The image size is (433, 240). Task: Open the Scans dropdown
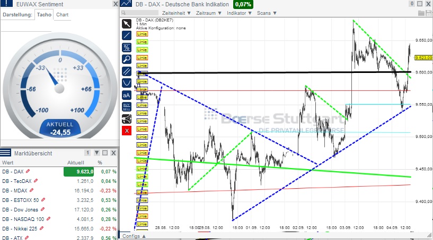(267, 13)
